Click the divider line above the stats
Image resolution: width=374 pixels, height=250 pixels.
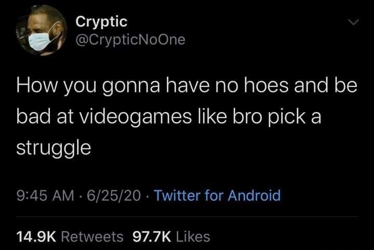pos(187,217)
